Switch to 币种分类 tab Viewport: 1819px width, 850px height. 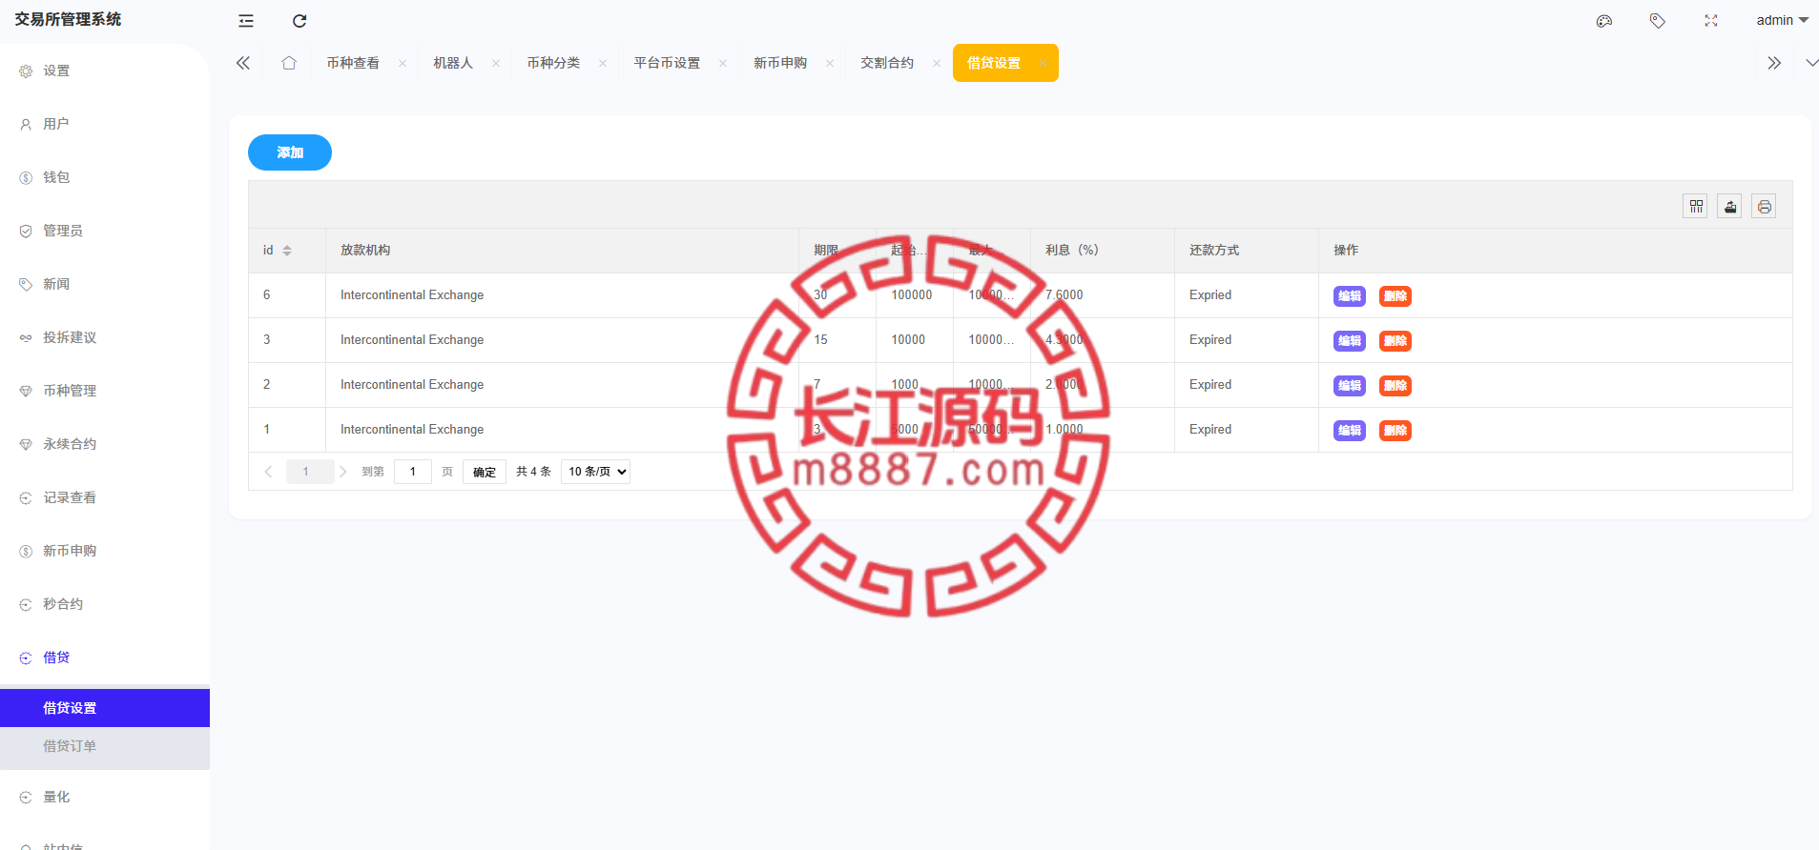pyautogui.click(x=553, y=63)
